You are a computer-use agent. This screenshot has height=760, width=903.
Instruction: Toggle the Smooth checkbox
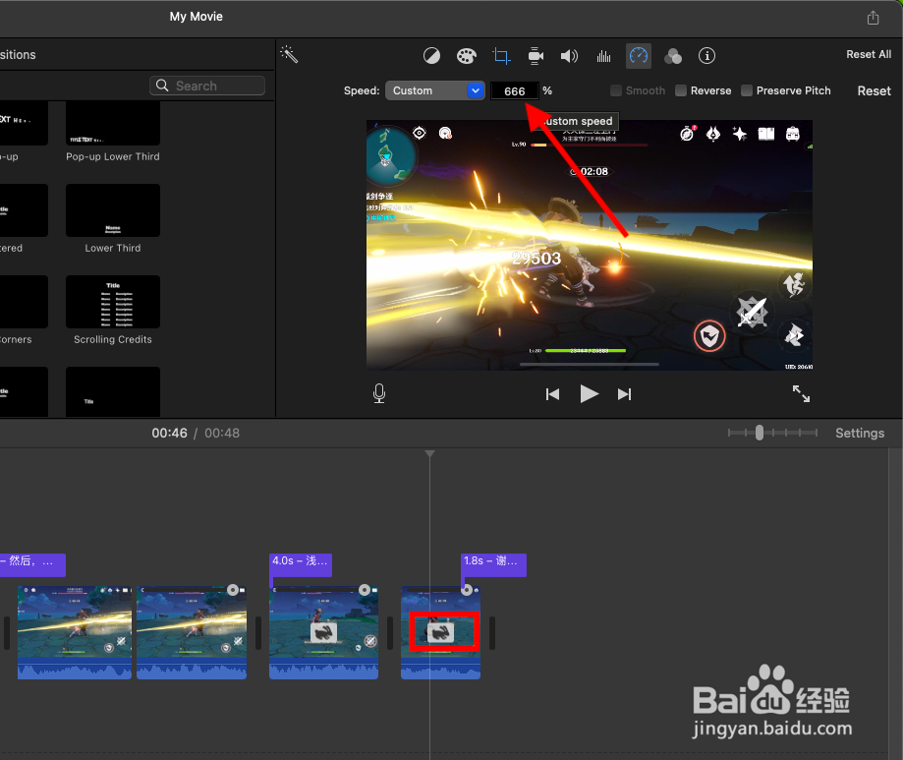616,90
